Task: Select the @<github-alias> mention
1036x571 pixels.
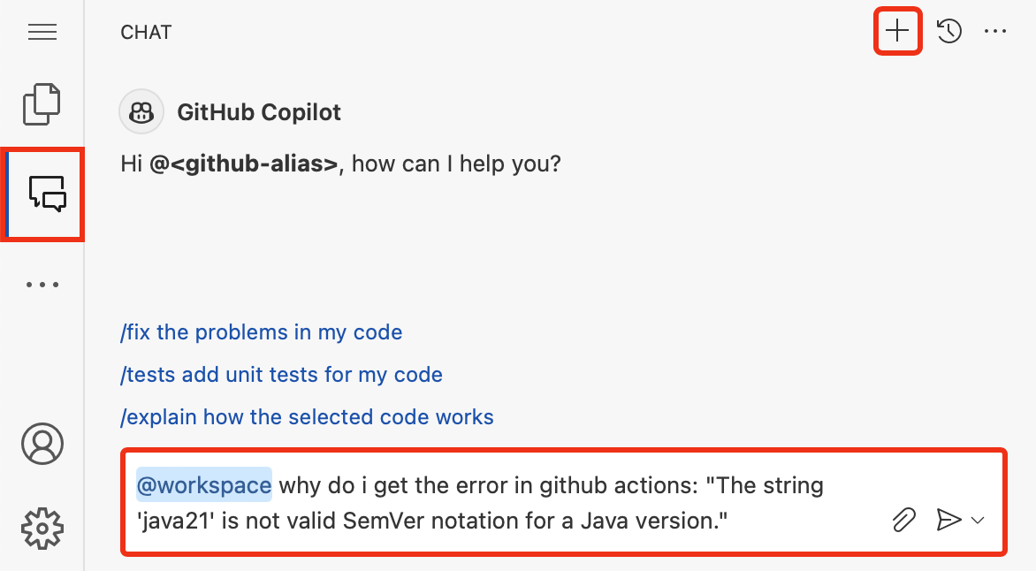Action: [x=244, y=164]
